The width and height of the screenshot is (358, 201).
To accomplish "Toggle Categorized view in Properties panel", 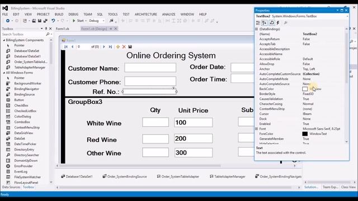I will pos(258,23).
